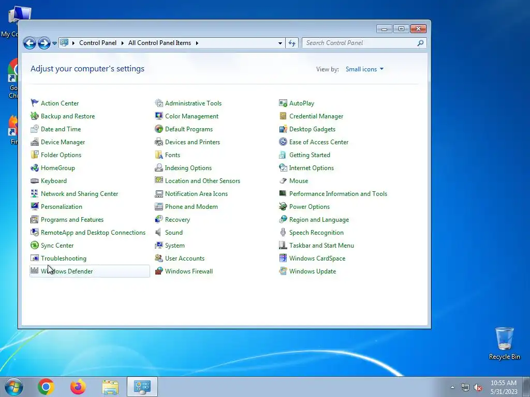530x397 pixels.
Task: Open recent pages dropdown beside Forward button
Action: 54,43
